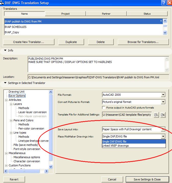Click settings tree scroll right arrow
Viewport: 172px width, 183px height.
click(46, 171)
